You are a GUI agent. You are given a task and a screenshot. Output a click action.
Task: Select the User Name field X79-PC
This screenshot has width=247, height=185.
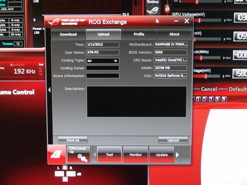[x=103, y=53]
